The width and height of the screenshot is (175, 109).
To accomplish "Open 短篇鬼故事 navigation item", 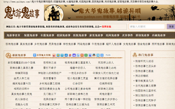I will (31, 35).
